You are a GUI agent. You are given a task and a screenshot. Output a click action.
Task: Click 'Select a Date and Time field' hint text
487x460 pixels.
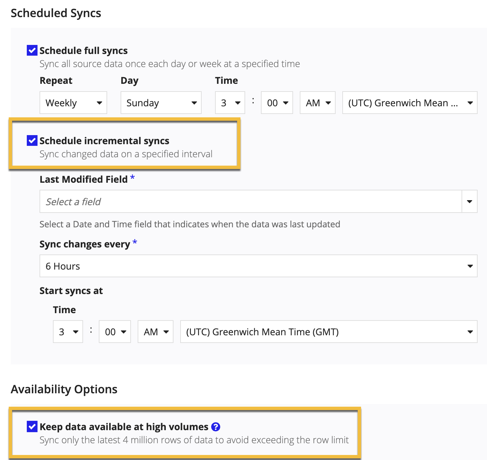click(190, 224)
